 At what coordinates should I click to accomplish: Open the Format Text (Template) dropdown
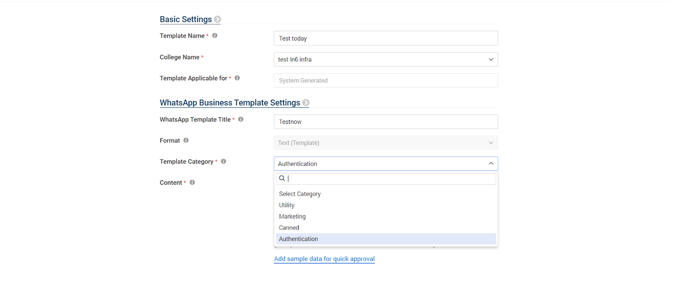coord(386,143)
